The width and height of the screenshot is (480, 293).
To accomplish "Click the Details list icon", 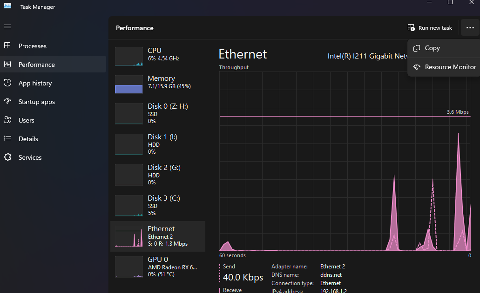I will click(7, 139).
